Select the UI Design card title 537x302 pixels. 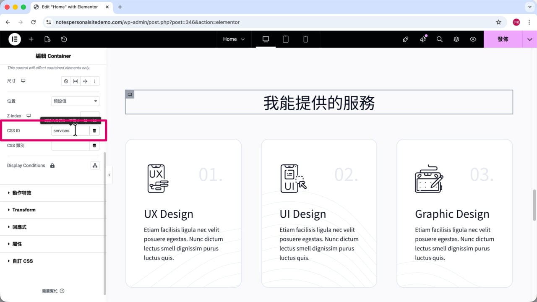302,214
